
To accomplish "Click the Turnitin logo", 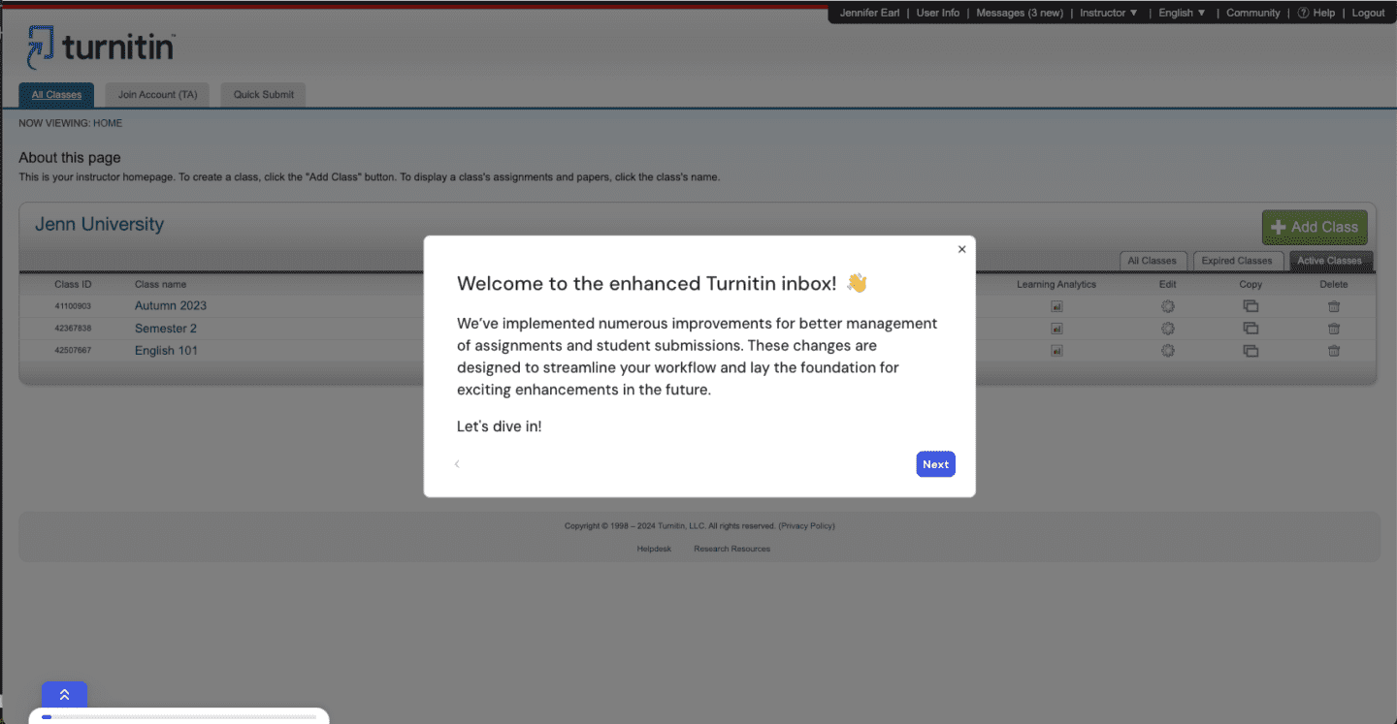I will [x=101, y=47].
